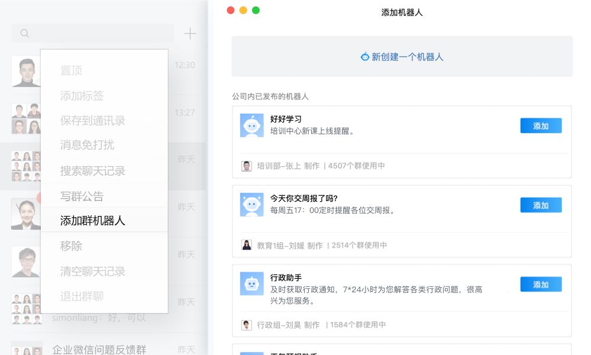
Task: Click 行政助手 robot avatar icon
Action: 251,284
